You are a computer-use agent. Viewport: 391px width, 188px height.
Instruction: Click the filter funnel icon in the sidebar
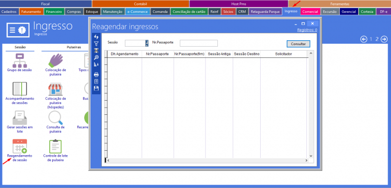(96, 44)
